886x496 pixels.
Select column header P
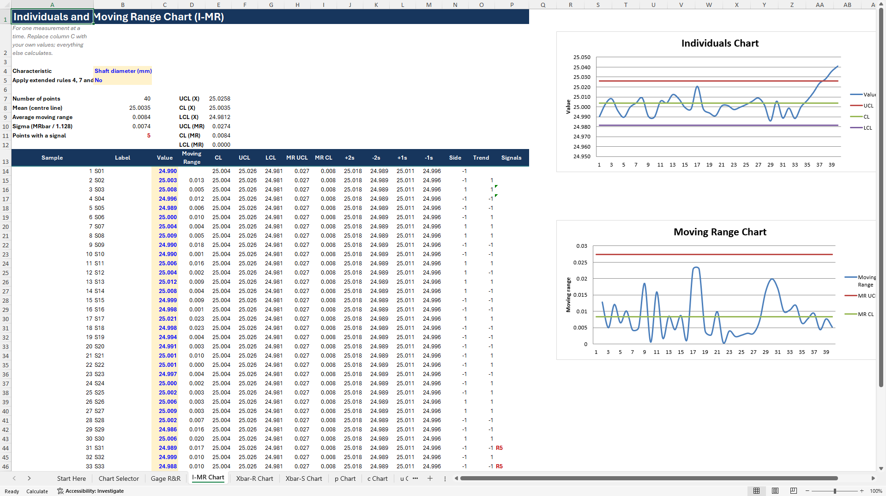pos(512,5)
